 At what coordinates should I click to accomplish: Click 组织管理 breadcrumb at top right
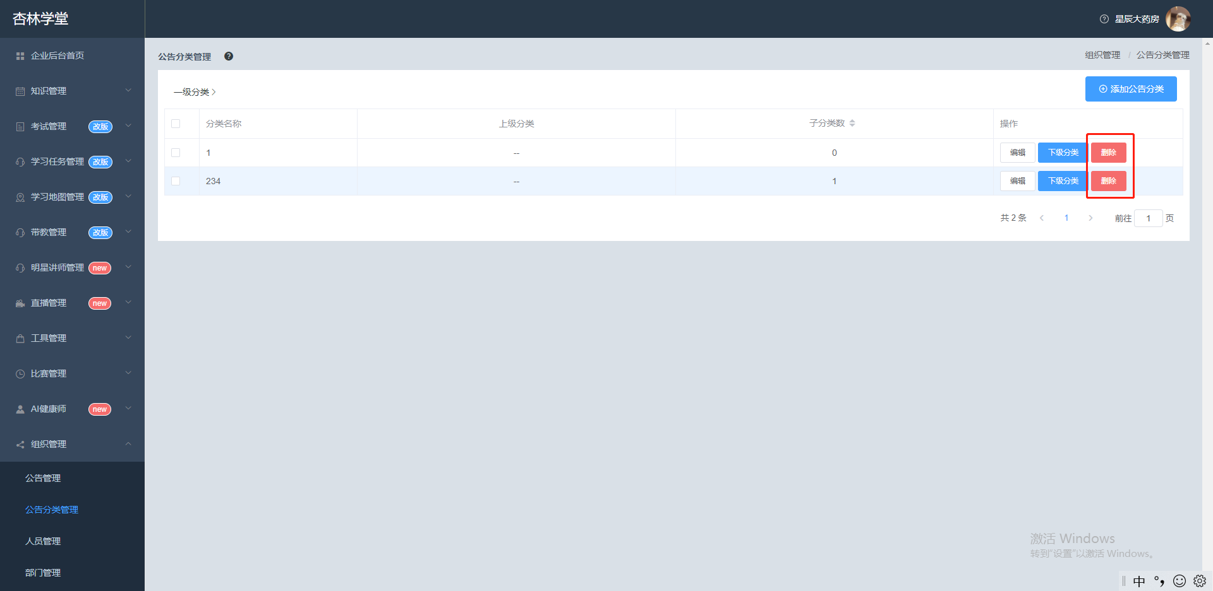click(x=1102, y=56)
